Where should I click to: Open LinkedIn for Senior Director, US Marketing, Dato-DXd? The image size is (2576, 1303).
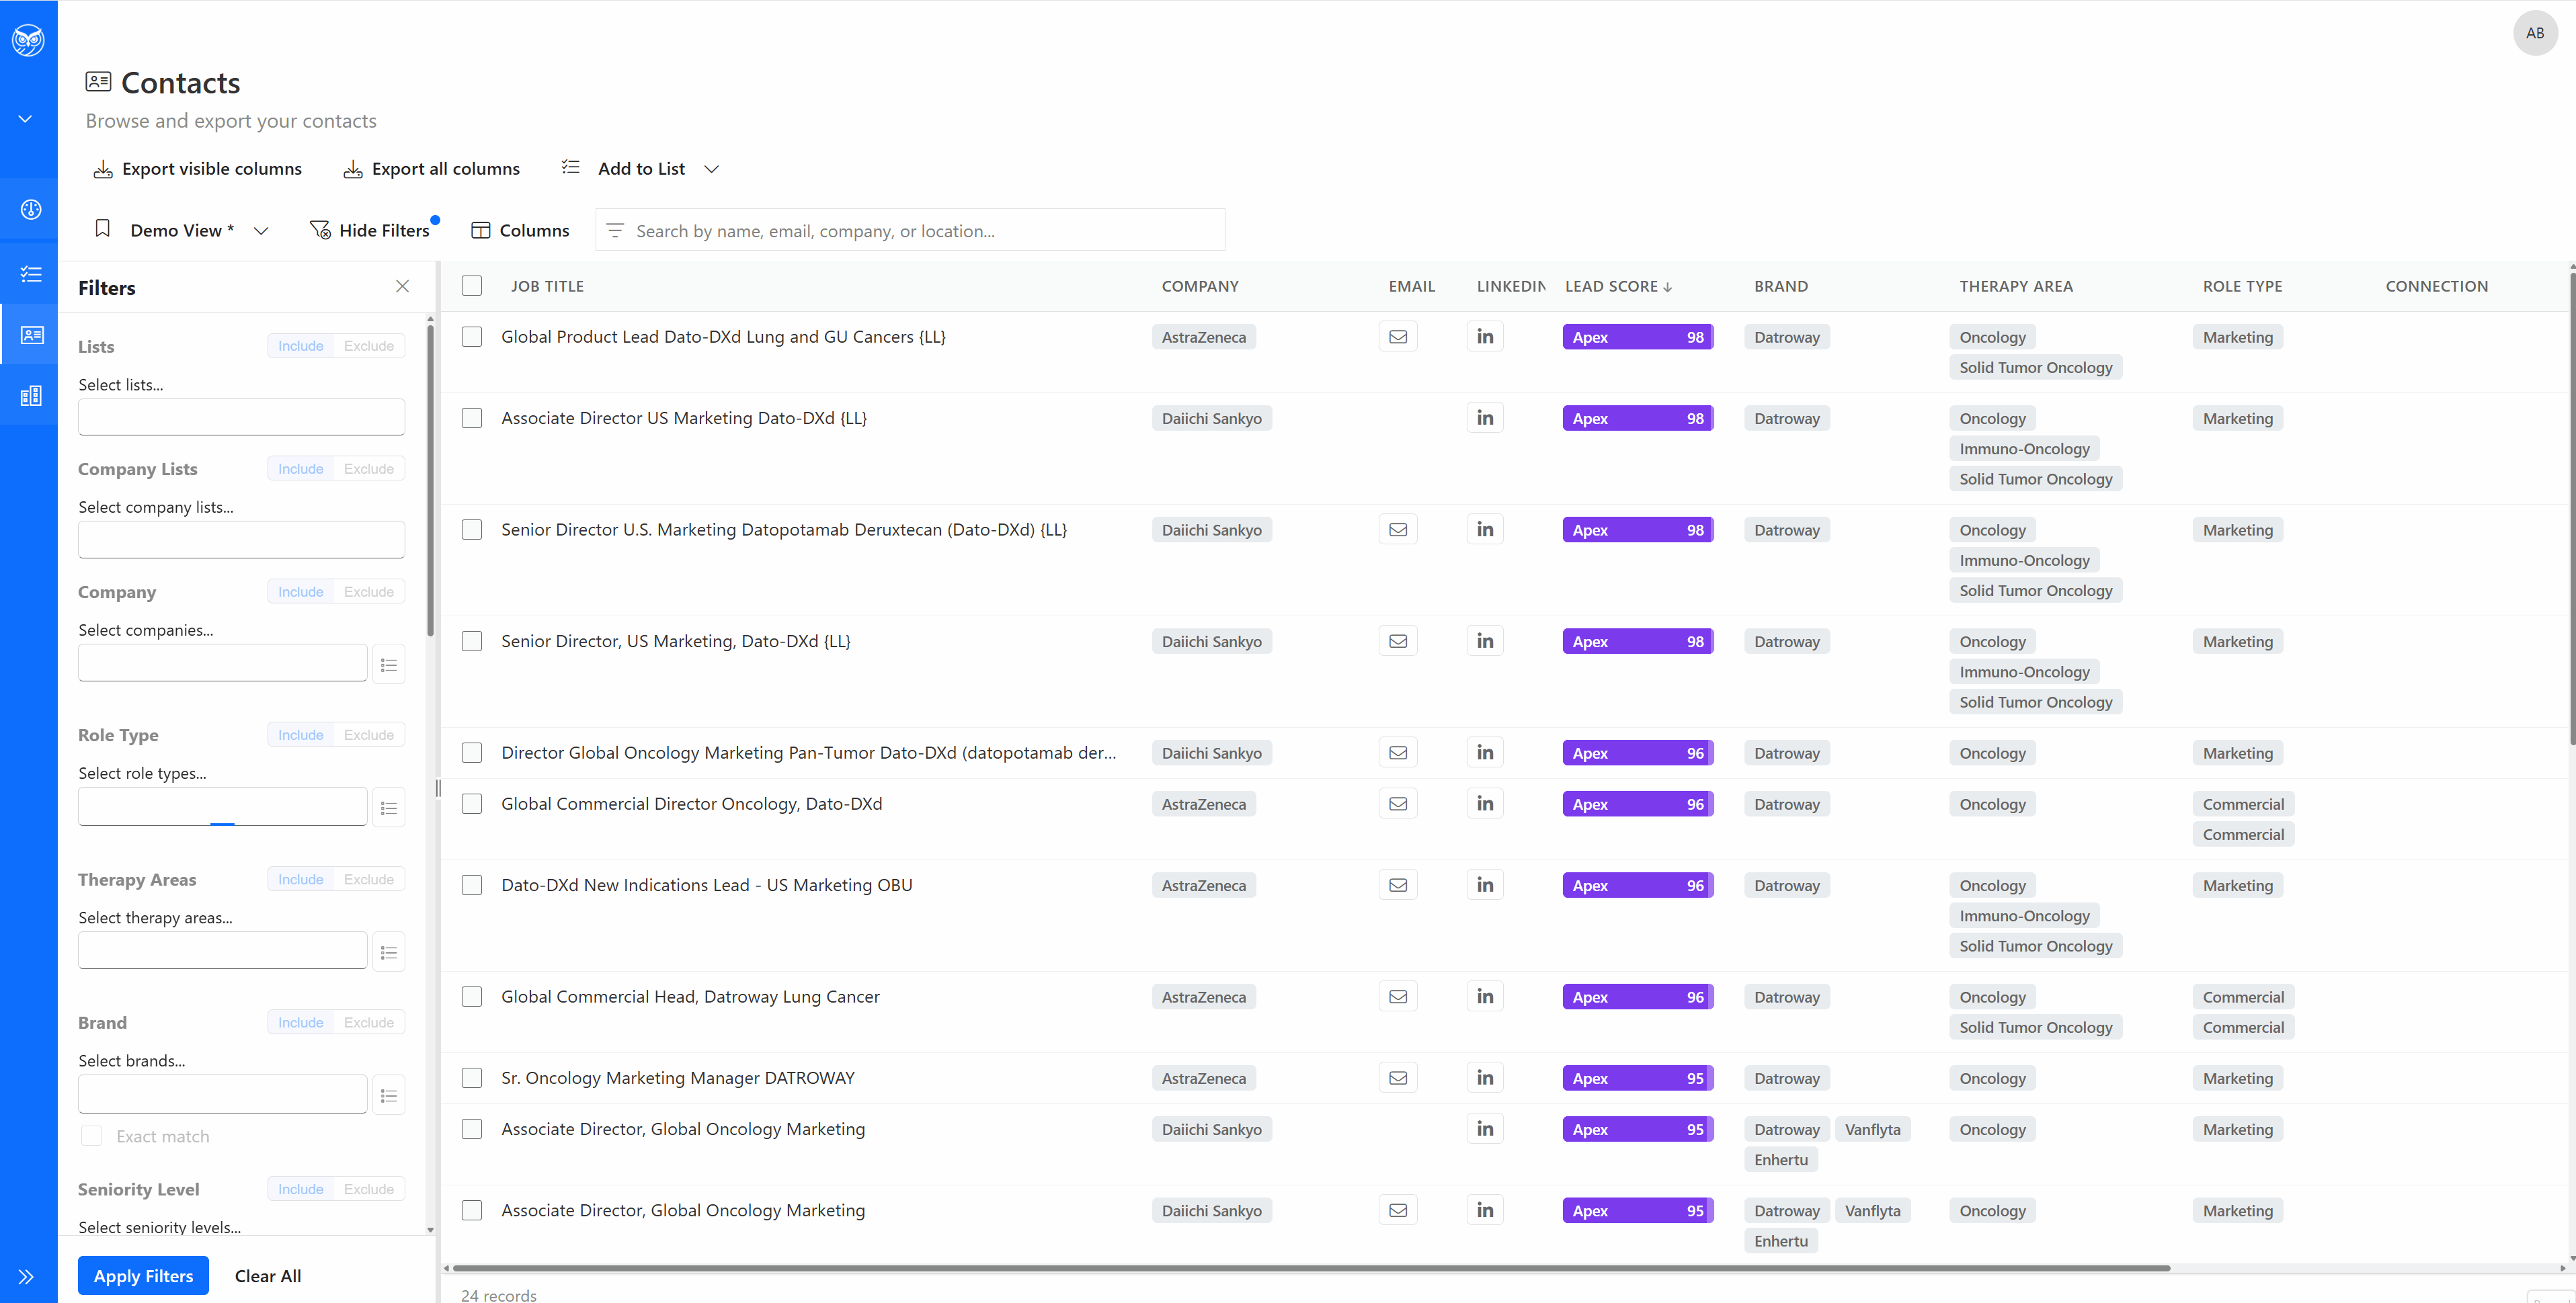(1485, 641)
